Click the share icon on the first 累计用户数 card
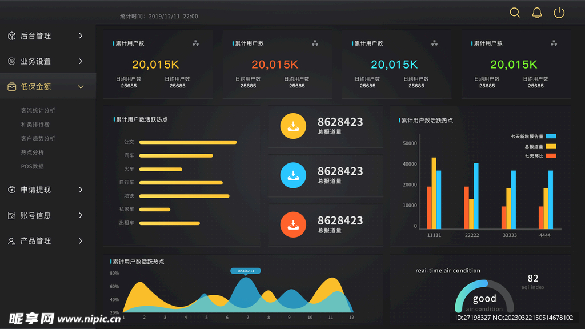The image size is (585, 329). (x=196, y=43)
